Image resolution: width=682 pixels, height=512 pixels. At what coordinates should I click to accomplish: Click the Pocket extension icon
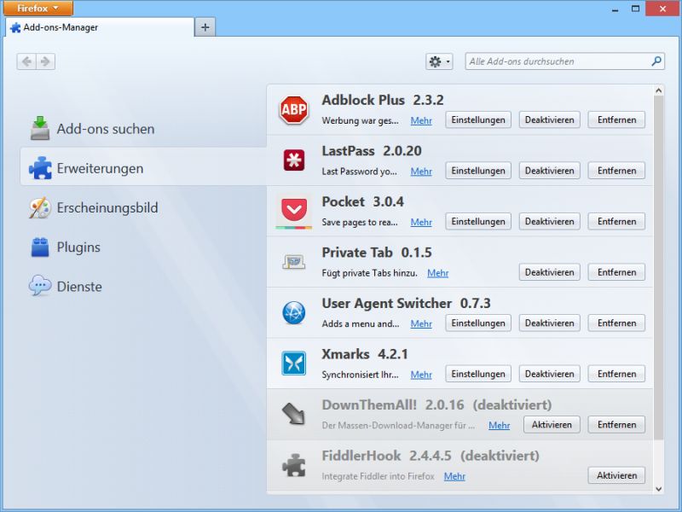click(x=293, y=211)
